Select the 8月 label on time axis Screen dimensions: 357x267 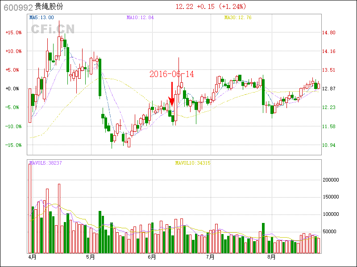[271, 257]
